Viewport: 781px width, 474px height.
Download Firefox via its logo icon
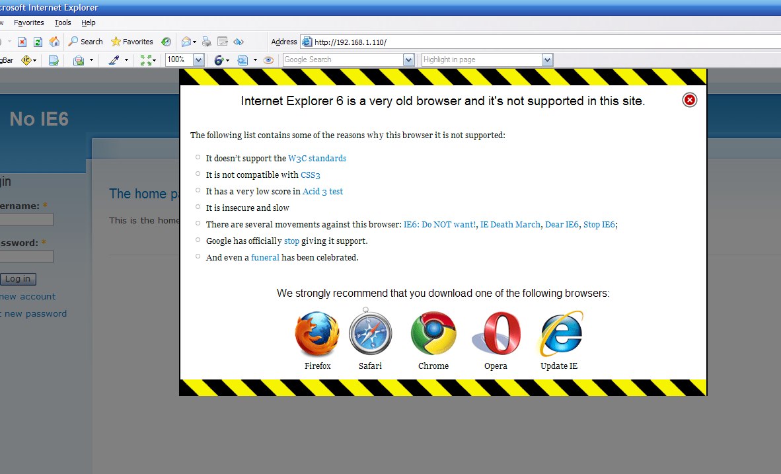(317, 333)
